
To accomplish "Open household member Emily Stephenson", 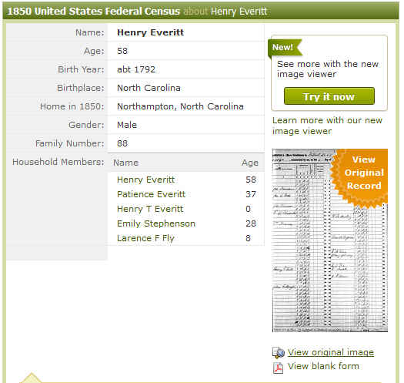I will coord(156,223).
